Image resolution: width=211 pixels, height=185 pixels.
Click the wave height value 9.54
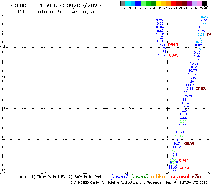click(x=196, y=56)
